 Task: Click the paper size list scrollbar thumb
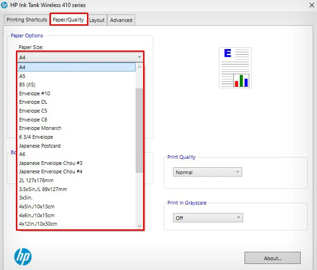[139, 130]
